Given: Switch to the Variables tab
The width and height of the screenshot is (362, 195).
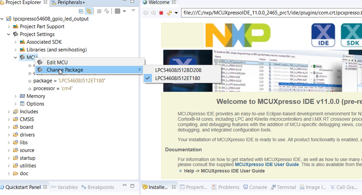Looking at the screenshot, I should point(65,187).
